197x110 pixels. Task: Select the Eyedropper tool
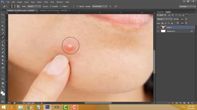pos(3,34)
